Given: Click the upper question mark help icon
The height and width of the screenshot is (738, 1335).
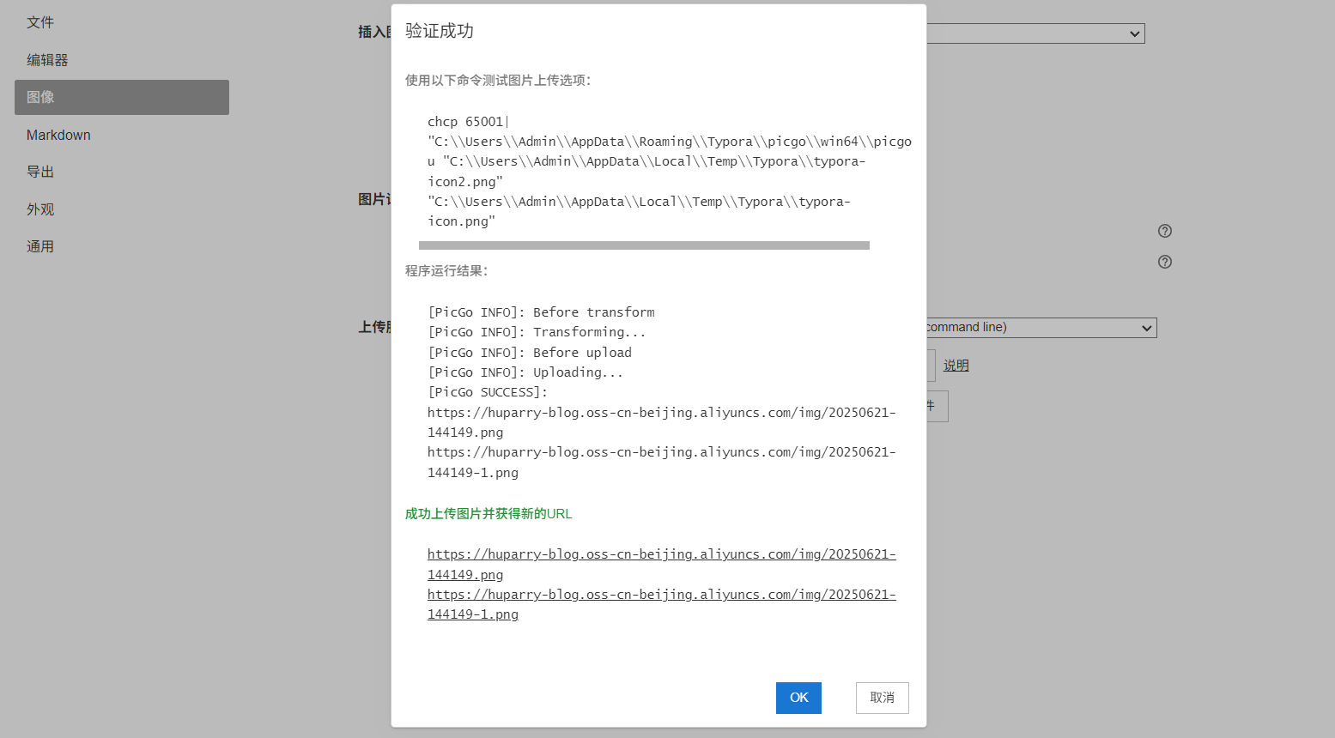Looking at the screenshot, I should pos(1165,231).
